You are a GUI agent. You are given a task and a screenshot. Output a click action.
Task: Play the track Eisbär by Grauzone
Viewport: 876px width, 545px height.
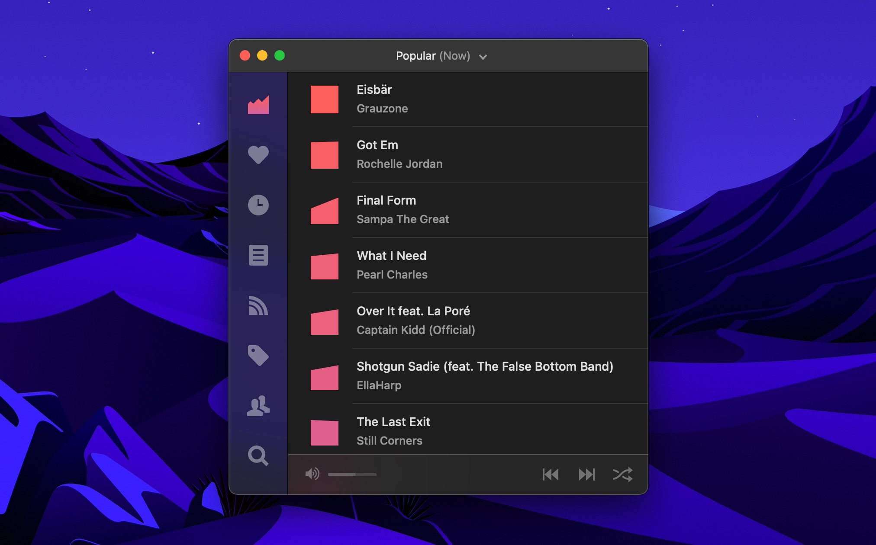(x=374, y=90)
